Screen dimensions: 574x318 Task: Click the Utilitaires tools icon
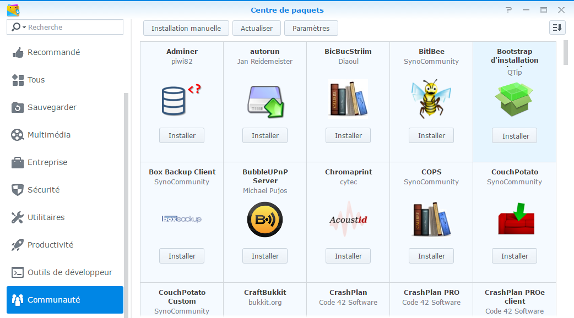click(x=18, y=217)
